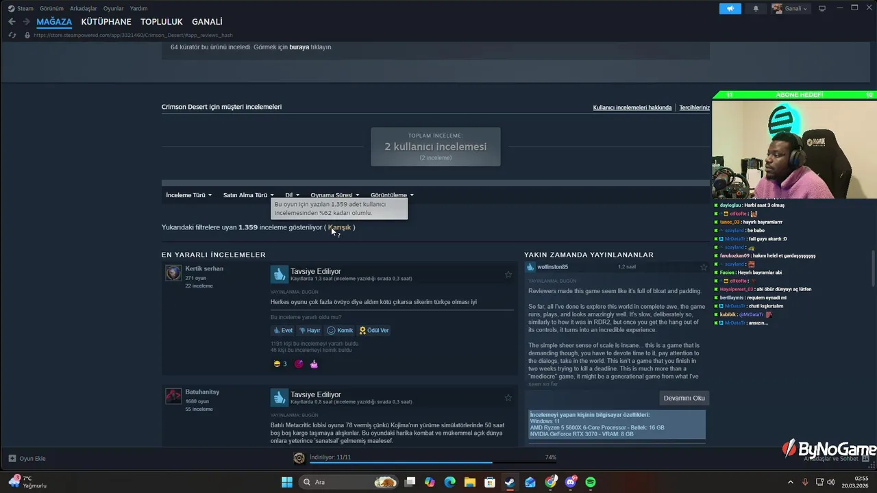877x493 pixels.
Task: Vote Hayır on Kertik serhan's review
Action: tap(310, 330)
